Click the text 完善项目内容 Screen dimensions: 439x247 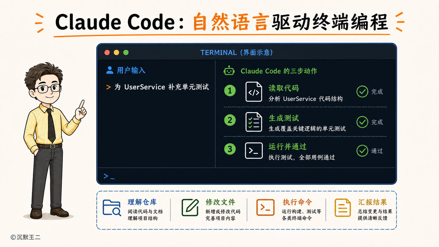pos(220,218)
